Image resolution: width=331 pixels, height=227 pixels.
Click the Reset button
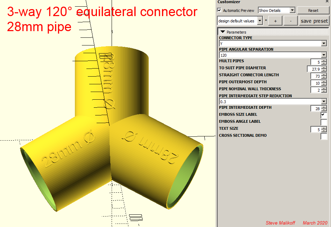coord(313,10)
